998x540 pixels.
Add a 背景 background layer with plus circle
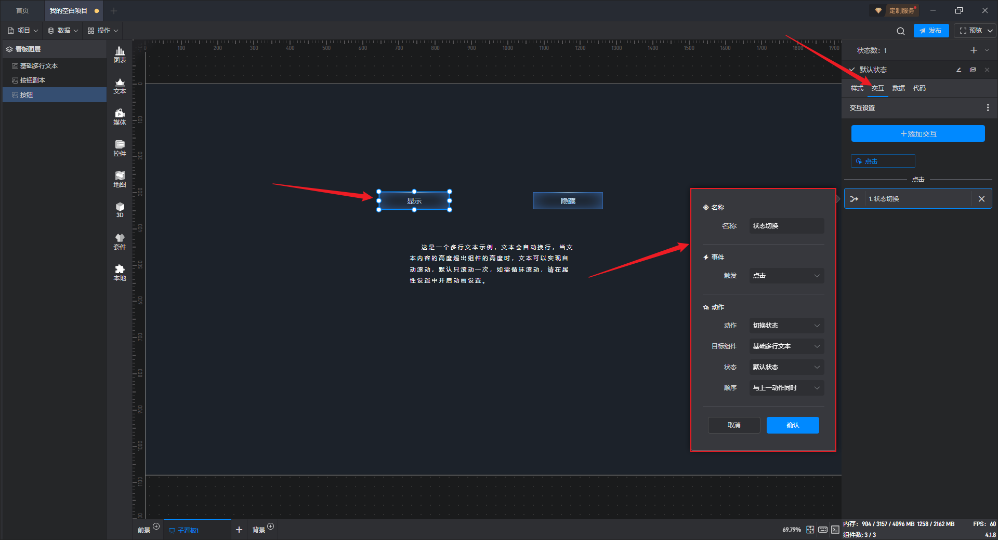pos(271,526)
